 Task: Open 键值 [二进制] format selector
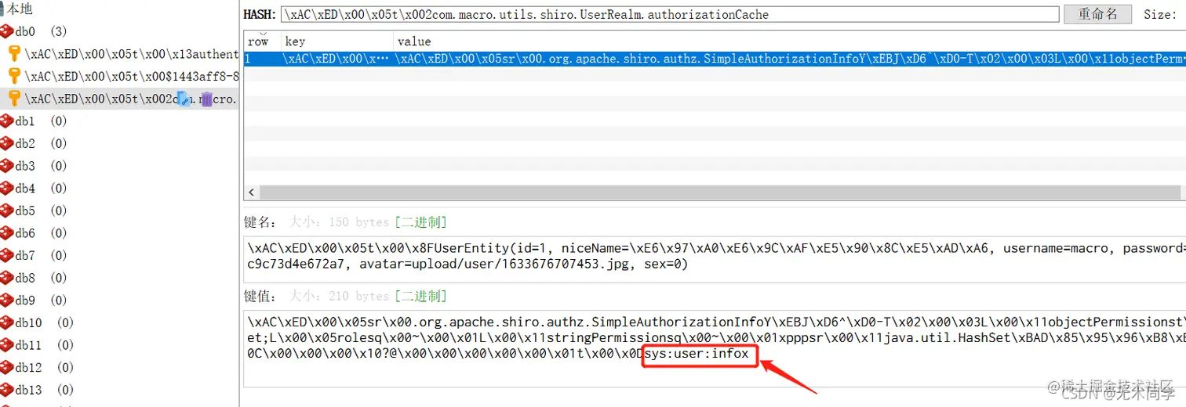[x=420, y=296]
